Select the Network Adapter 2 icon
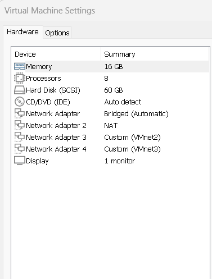 (20, 125)
